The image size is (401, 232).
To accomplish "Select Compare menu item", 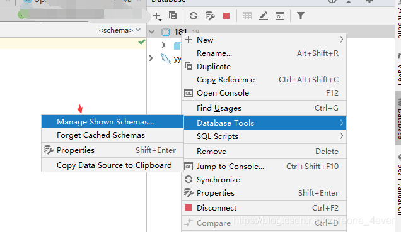I will (264, 223).
